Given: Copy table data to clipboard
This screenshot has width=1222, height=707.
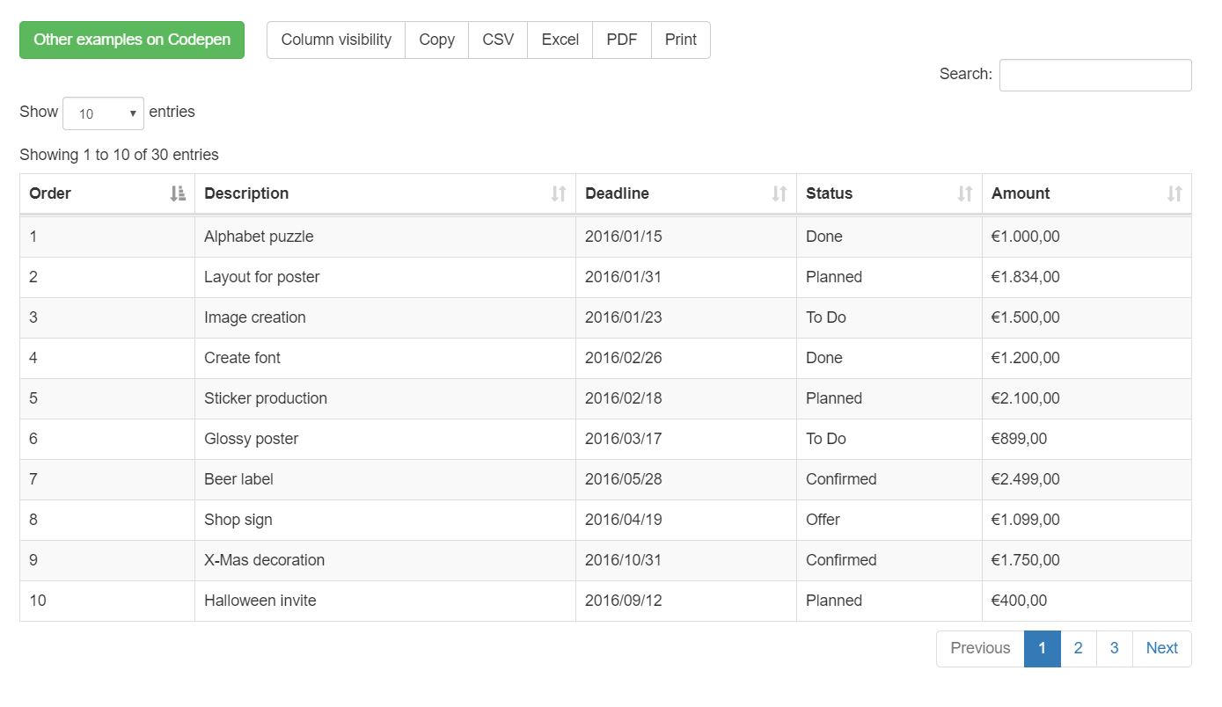Looking at the screenshot, I should (436, 40).
